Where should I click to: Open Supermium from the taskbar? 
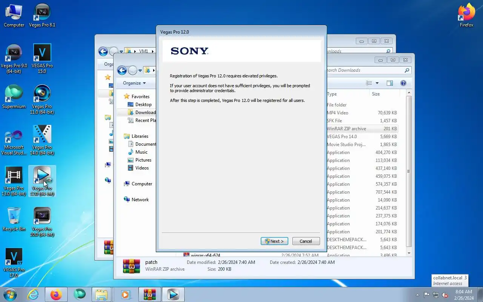click(x=80, y=294)
